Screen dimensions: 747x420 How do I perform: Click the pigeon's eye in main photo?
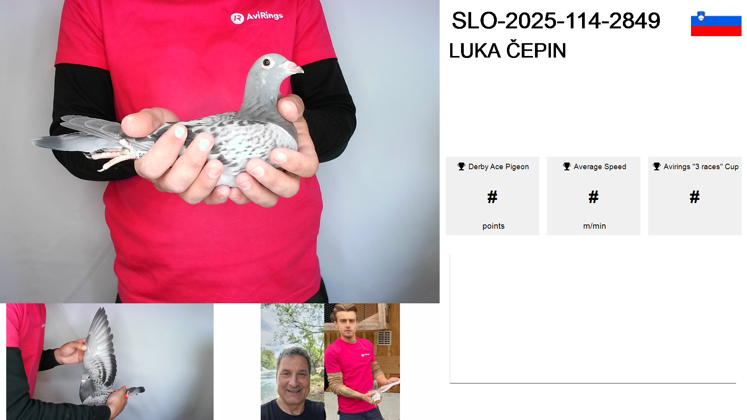coord(267,62)
